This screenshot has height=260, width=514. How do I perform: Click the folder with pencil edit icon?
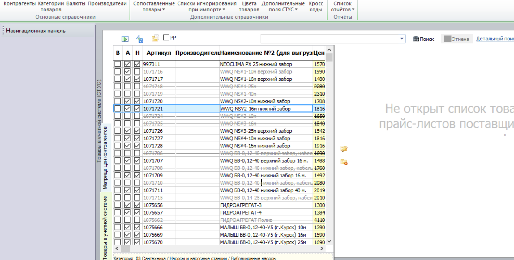(344, 149)
